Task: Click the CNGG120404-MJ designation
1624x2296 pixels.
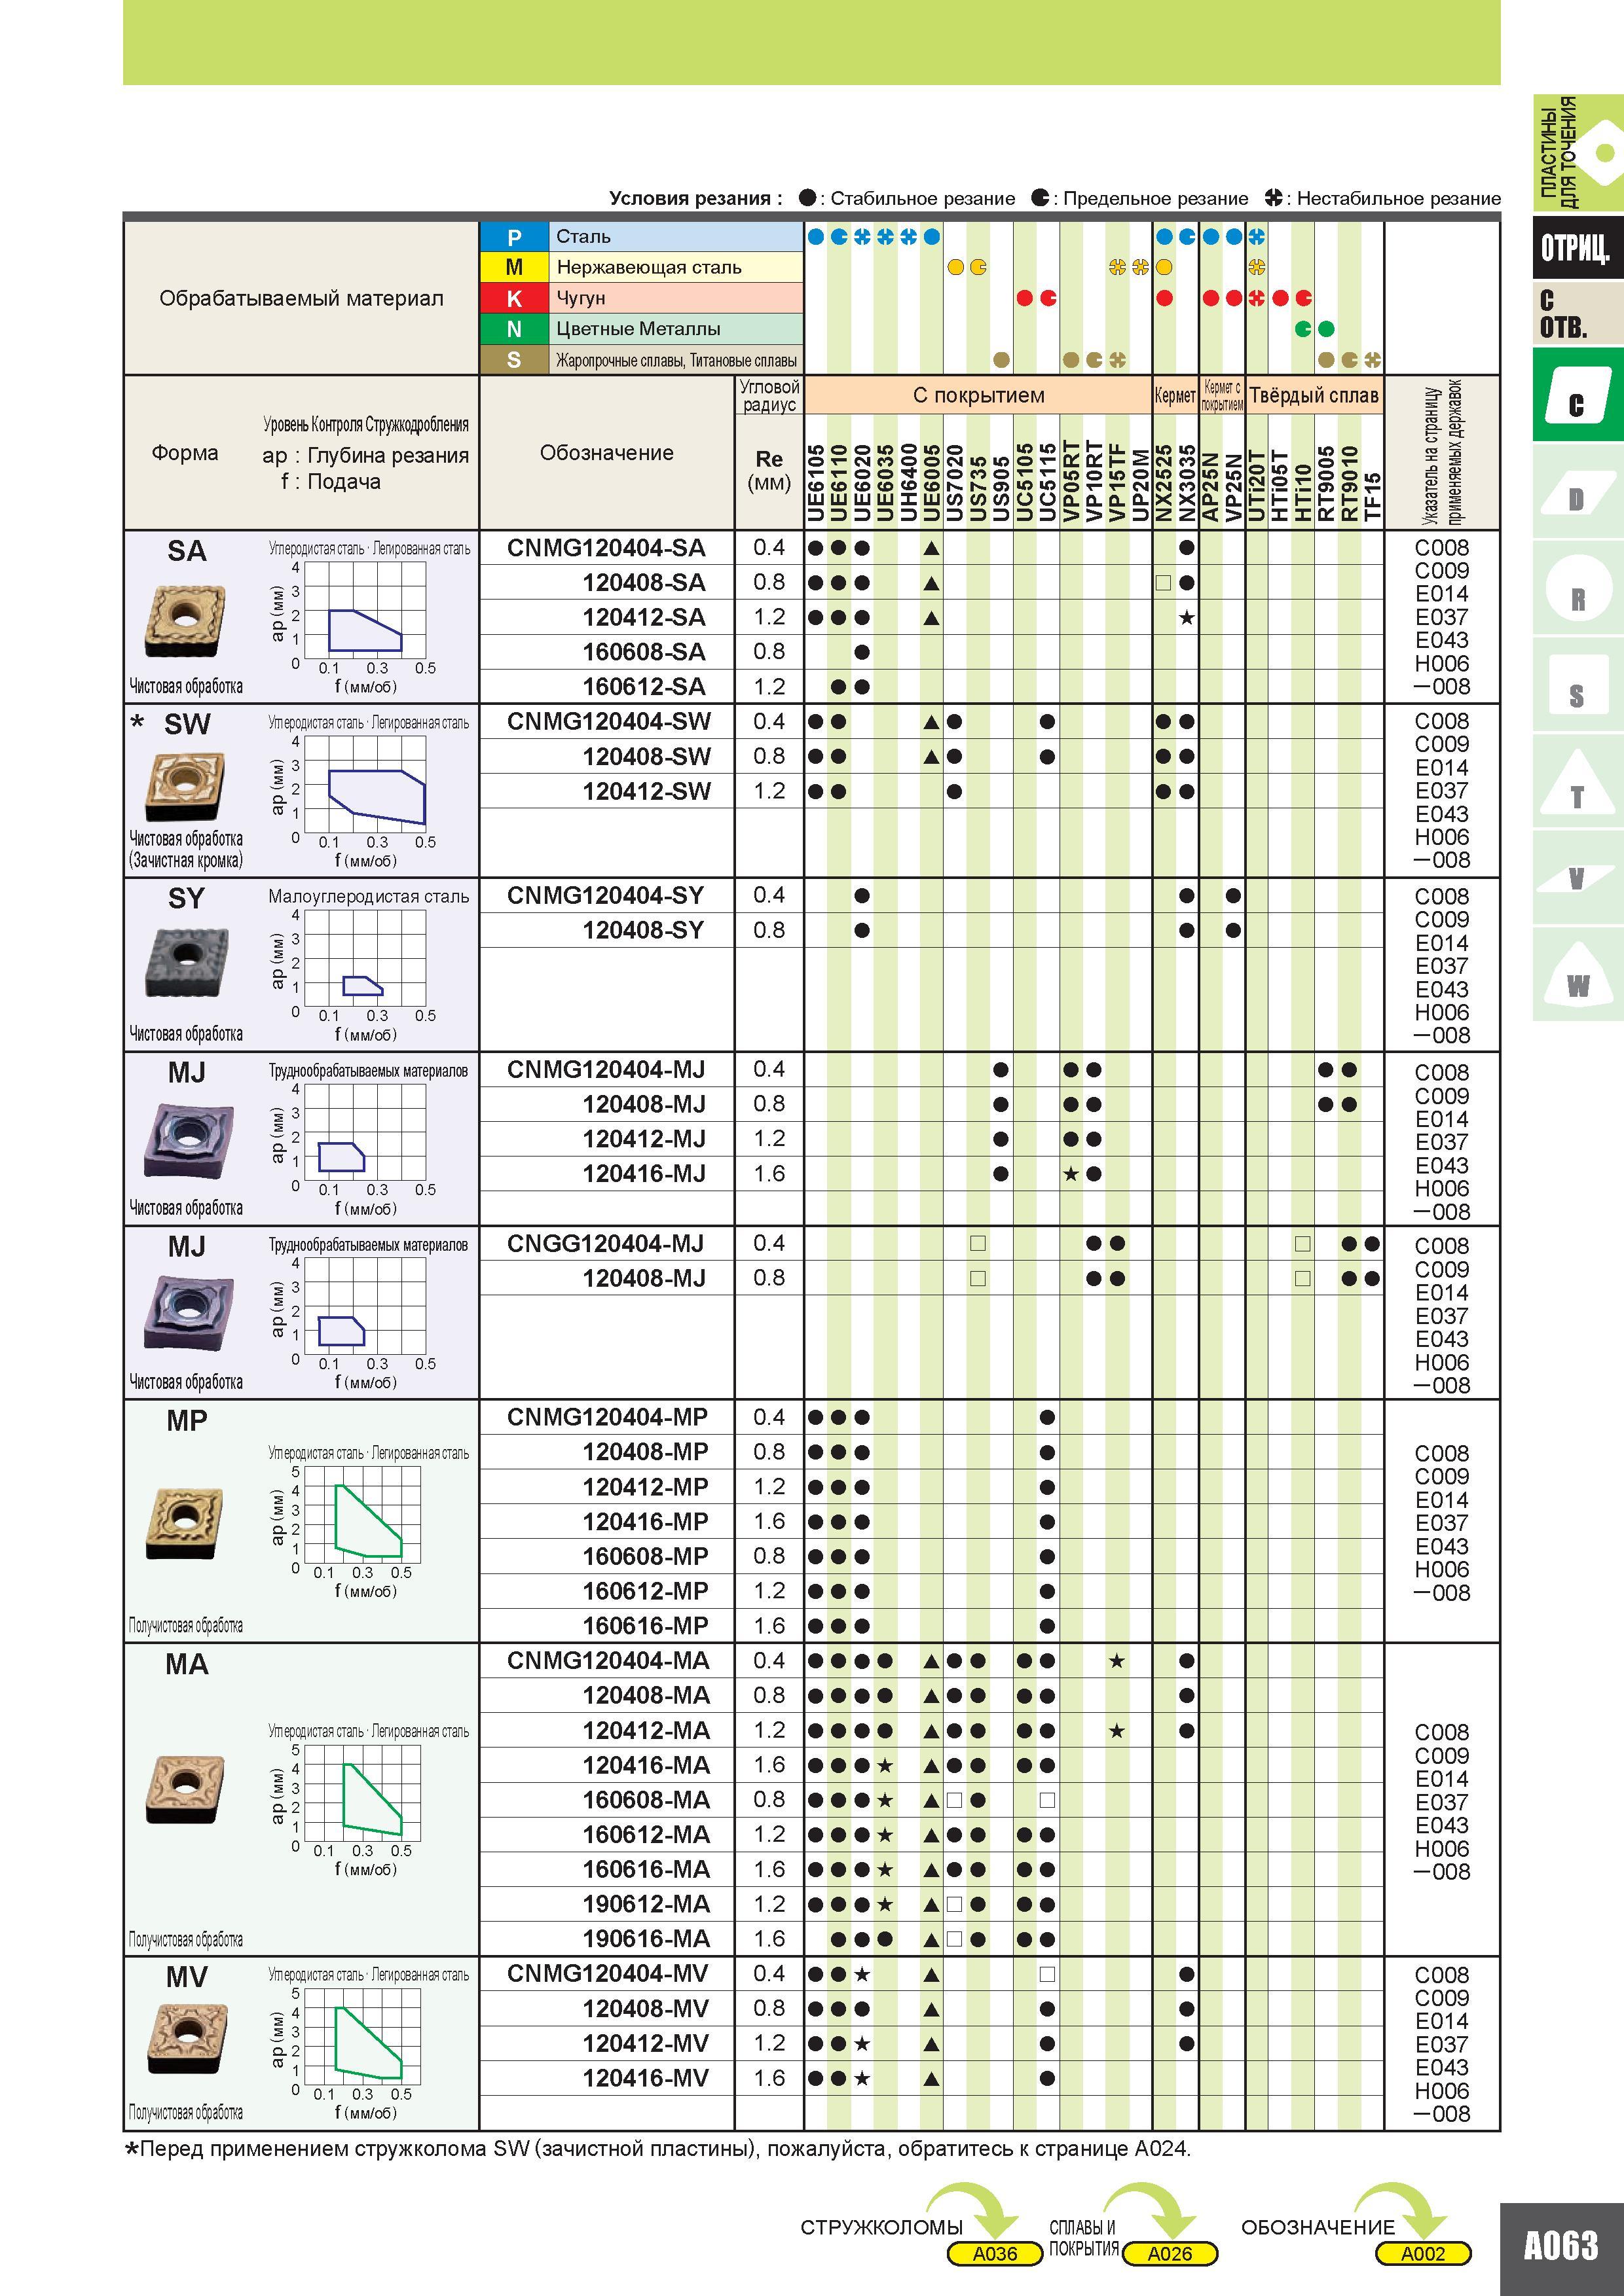Action: click(x=605, y=1244)
